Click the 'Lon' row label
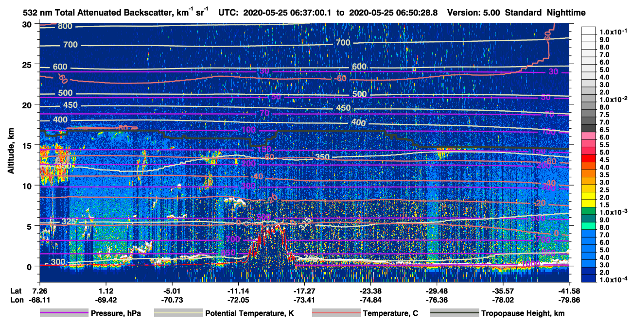The width and height of the screenshot is (632, 324). (x=16, y=300)
